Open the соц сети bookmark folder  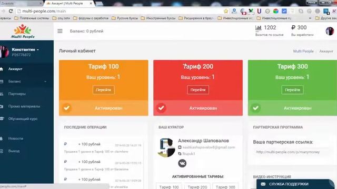point(62,18)
